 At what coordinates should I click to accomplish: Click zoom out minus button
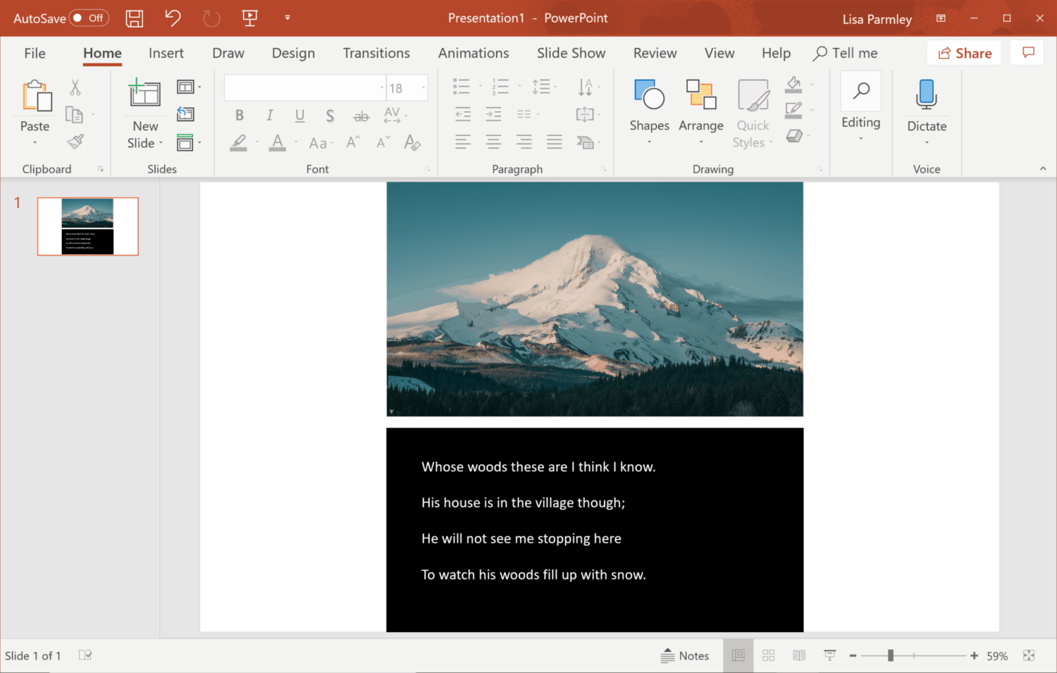pyautogui.click(x=853, y=655)
